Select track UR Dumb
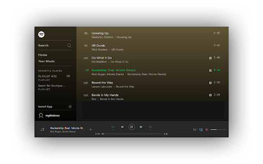 tap(98, 46)
